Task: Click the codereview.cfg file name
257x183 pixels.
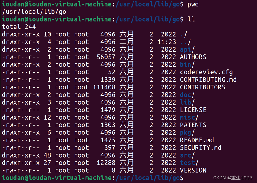Action: pyautogui.click(x=206, y=72)
